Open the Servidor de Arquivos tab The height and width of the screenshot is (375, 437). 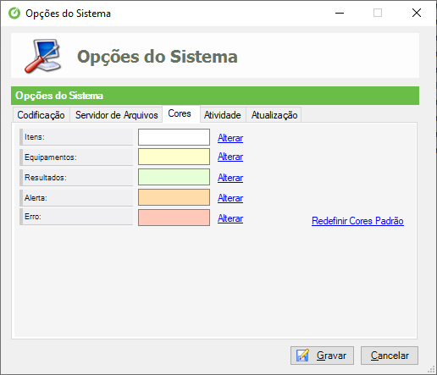coord(116,115)
